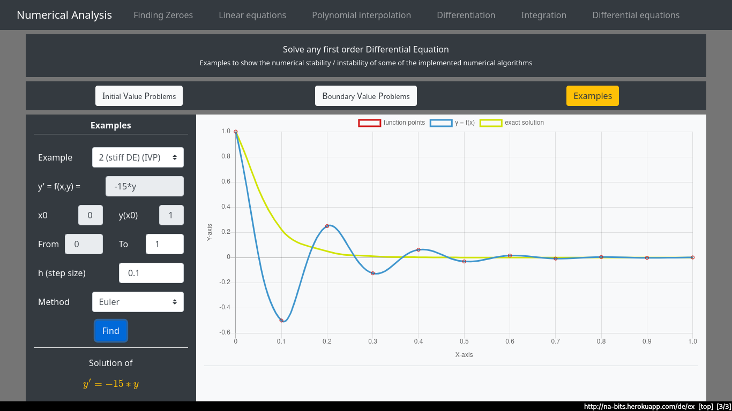Image resolution: width=732 pixels, height=411 pixels.
Task: Go to Polynomial interpolation page
Action: [x=361, y=15]
